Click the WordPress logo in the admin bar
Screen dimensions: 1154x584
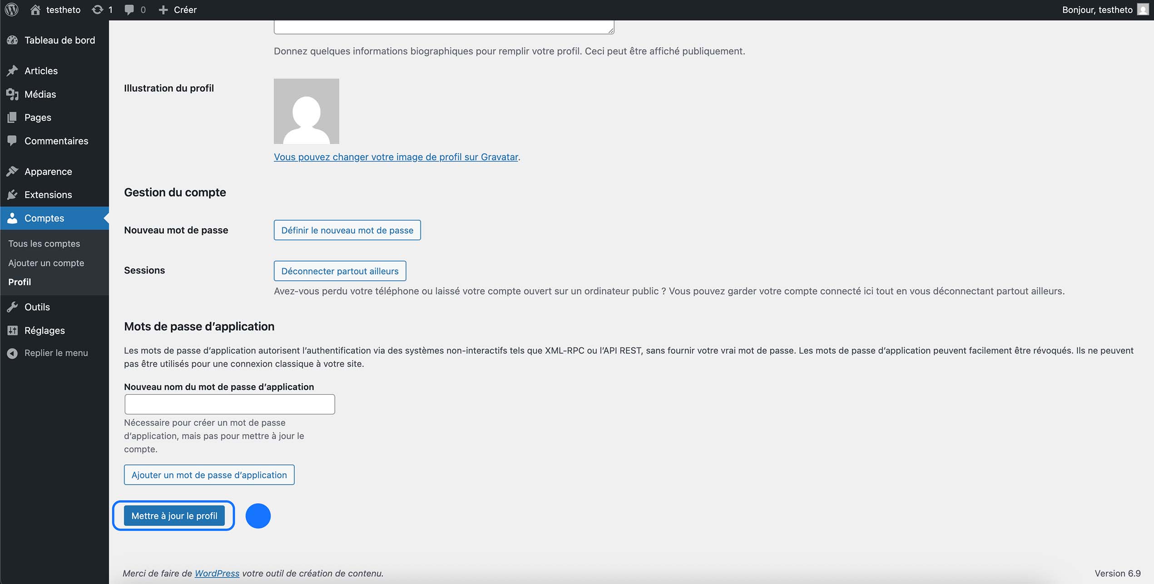pyautogui.click(x=11, y=9)
